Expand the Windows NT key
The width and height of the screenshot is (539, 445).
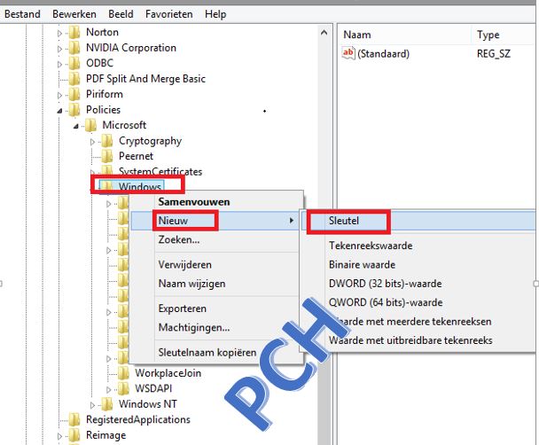92,405
